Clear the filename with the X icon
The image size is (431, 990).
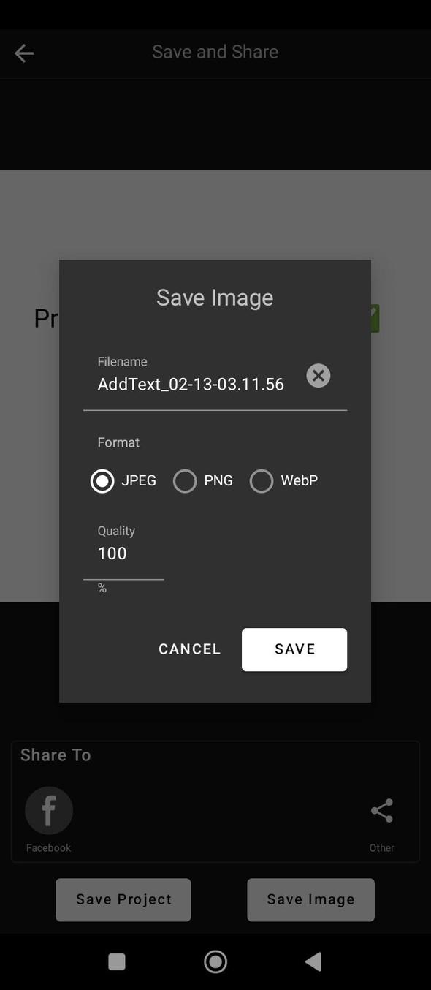(x=318, y=375)
